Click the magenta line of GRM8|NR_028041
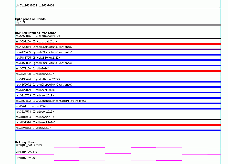The height and width of the screenshot is (164, 228). point(118,160)
